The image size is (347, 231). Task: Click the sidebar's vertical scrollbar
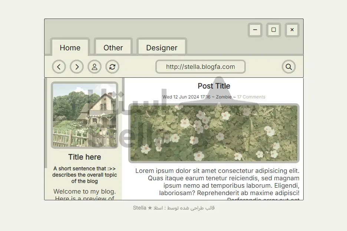coord(46,122)
